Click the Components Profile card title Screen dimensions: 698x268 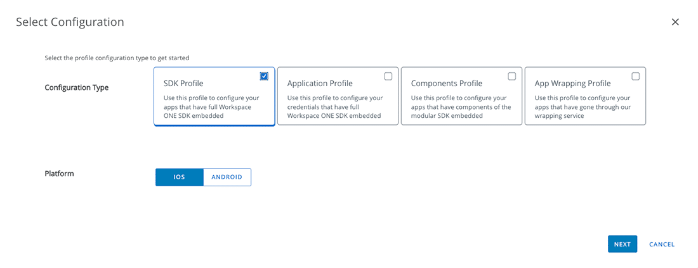tap(447, 84)
